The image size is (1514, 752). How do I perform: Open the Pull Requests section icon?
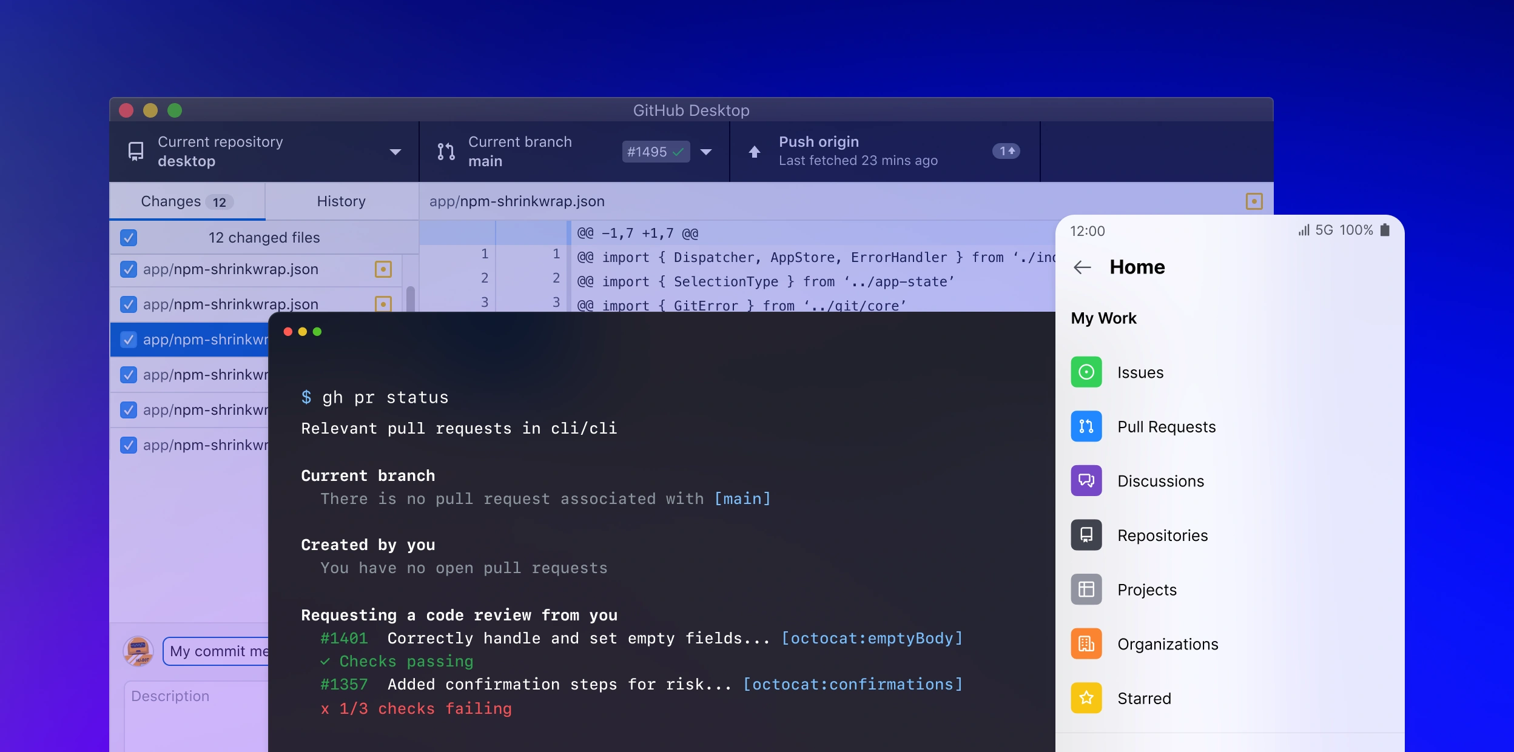pyautogui.click(x=1086, y=426)
